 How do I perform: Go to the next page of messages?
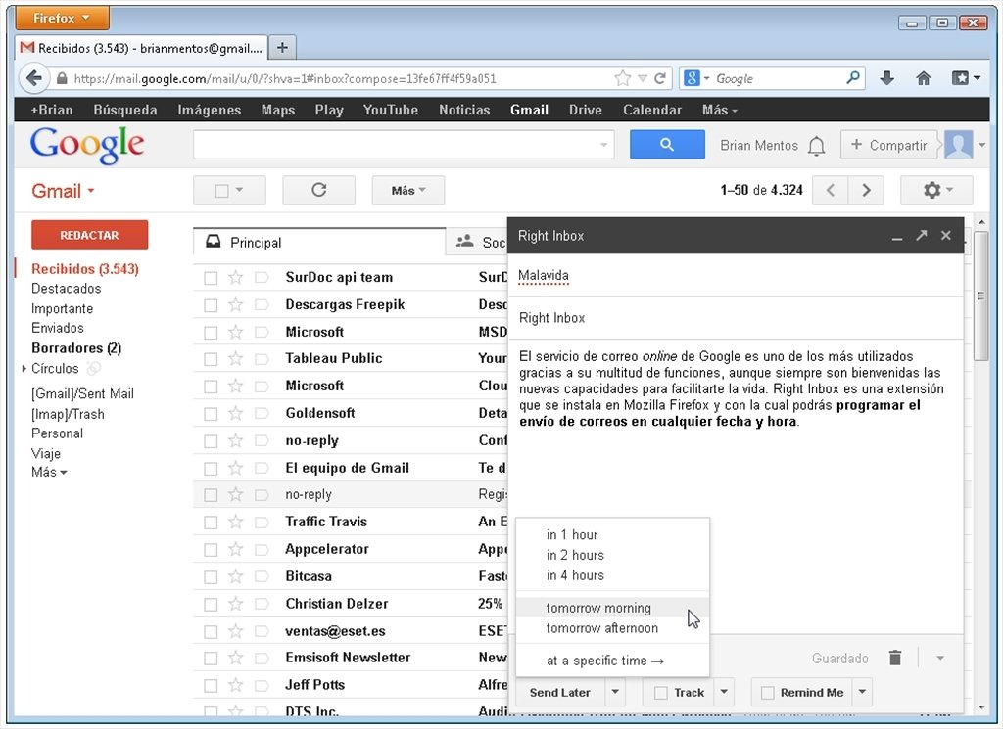click(866, 190)
